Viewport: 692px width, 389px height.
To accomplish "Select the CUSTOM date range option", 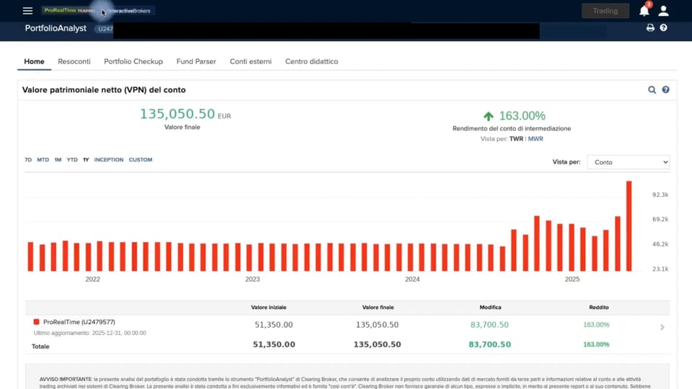I will (141, 160).
